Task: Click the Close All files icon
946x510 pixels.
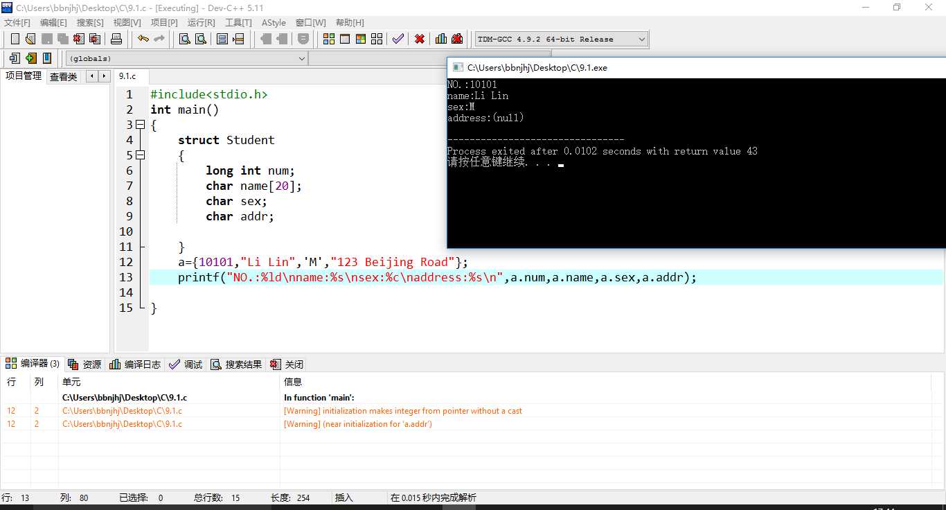Action: [94, 39]
